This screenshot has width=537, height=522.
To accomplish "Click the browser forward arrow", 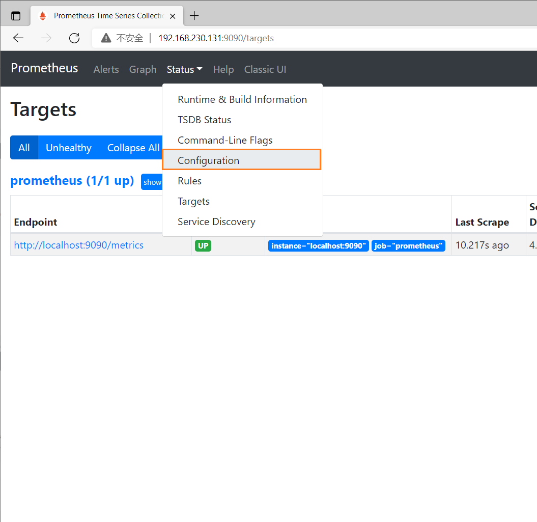I will pos(46,38).
